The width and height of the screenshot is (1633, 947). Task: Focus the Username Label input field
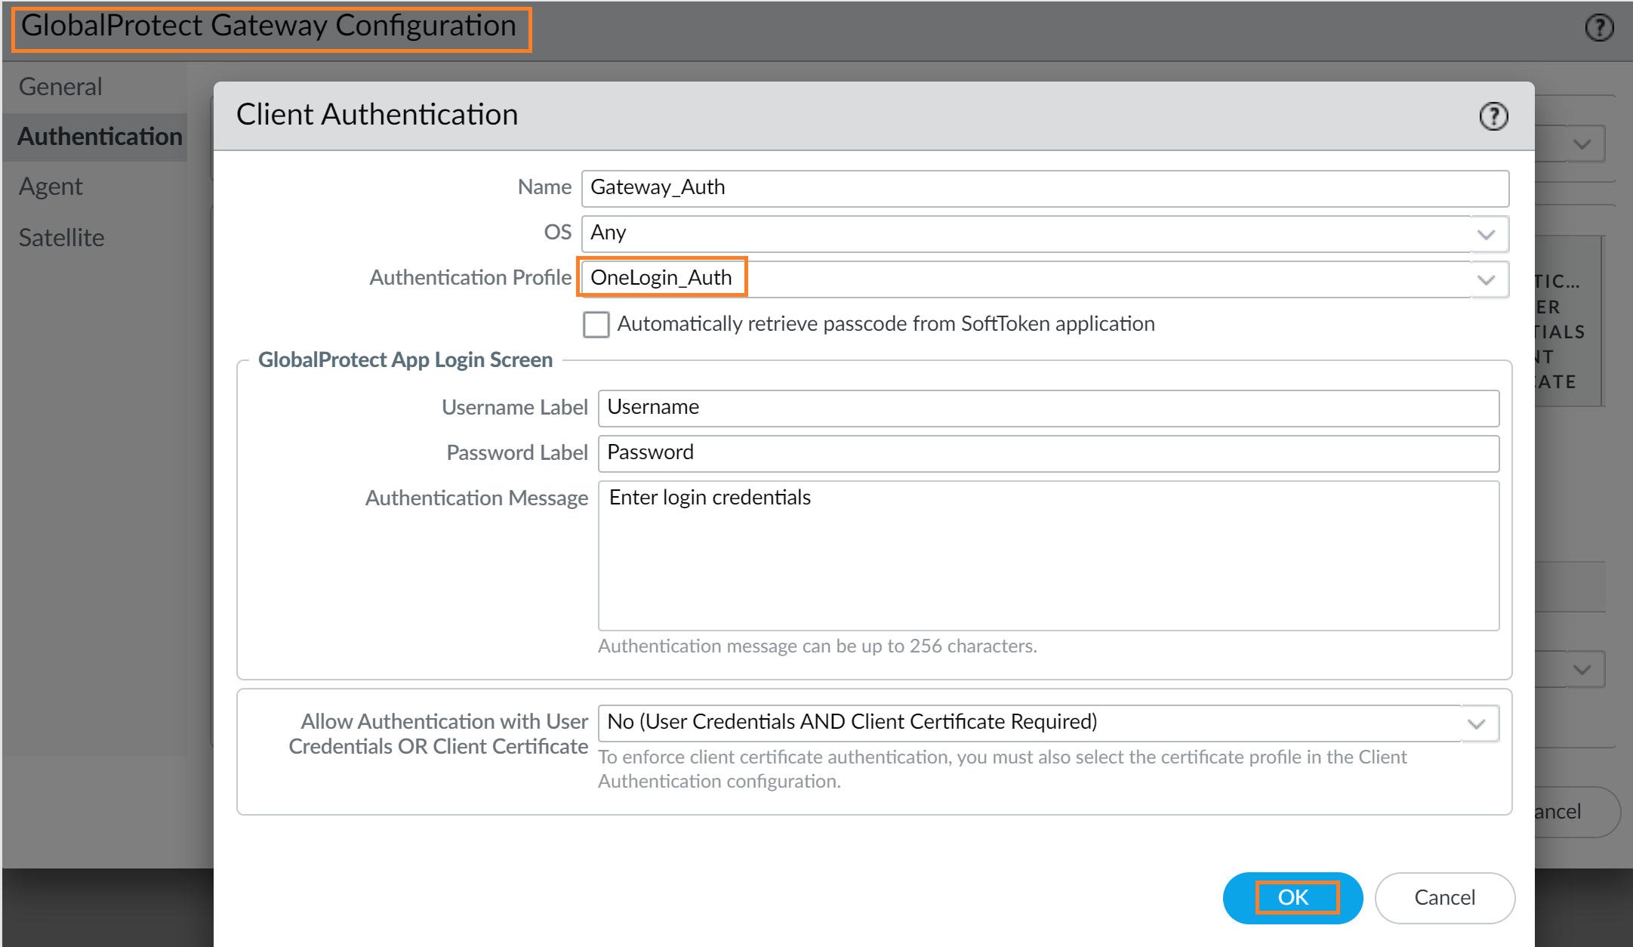pyautogui.click(x=1048, y=408)
